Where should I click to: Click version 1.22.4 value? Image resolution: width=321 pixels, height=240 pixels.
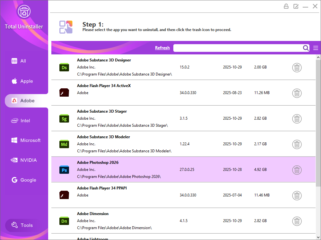pos(185,144)
